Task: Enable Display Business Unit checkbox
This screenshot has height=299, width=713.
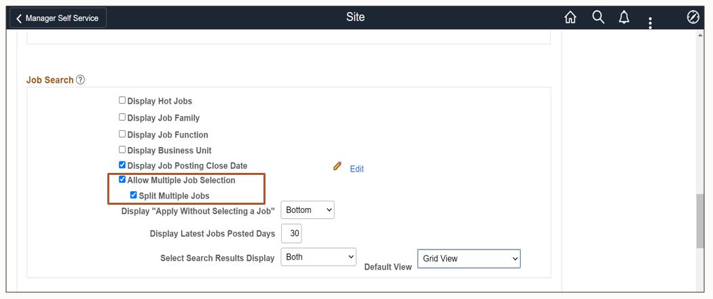Action: [122, 150]
